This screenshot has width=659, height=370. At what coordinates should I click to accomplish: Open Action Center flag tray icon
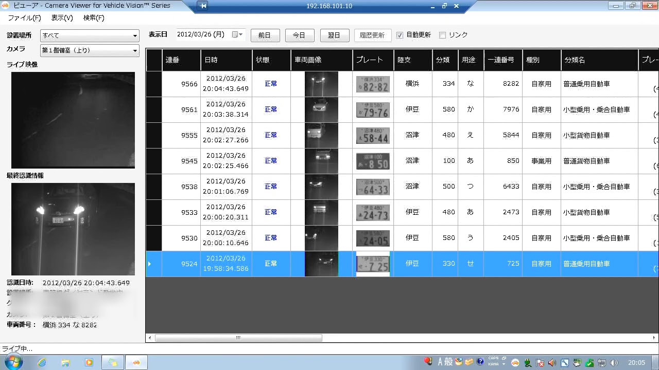tap(541, 362)
